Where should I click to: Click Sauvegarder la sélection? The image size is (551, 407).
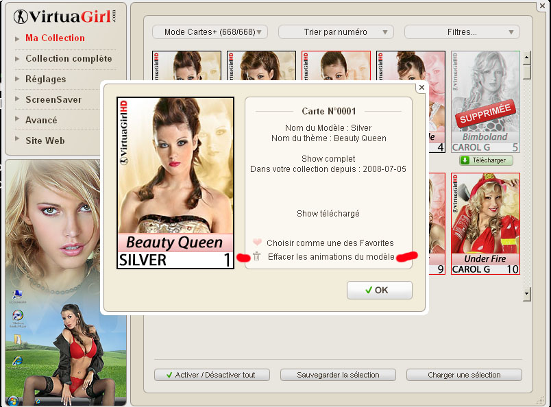tap(338, 375)
